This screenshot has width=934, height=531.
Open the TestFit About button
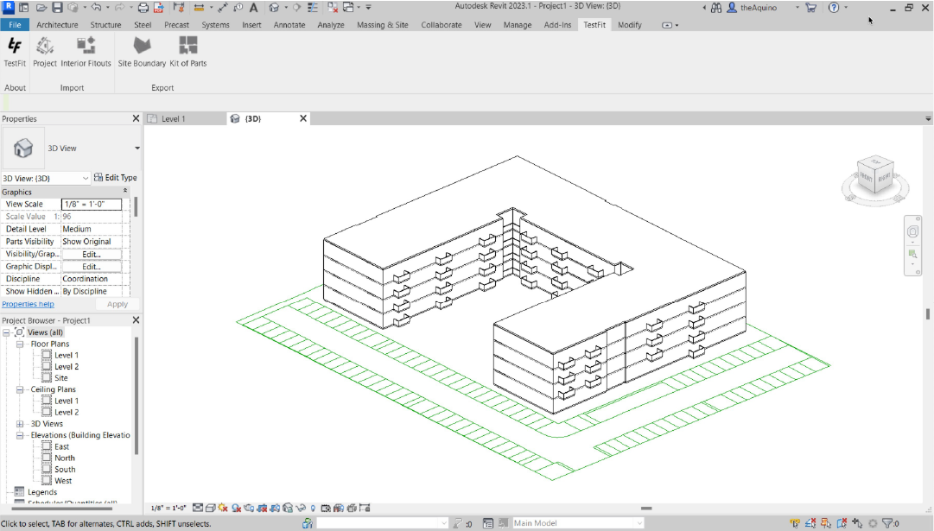15,52
